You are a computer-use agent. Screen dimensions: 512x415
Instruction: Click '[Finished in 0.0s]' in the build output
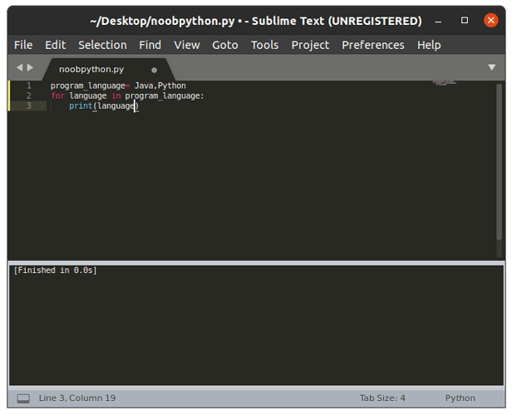tap(55, 271)
